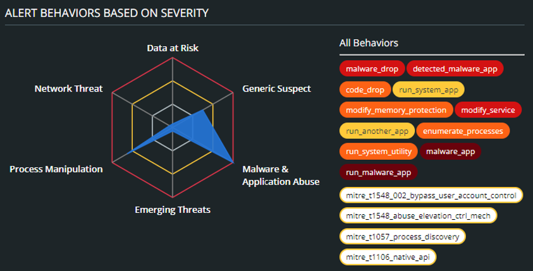This screenshot has height=271, width=533.
Task: Click the run_malware_app tag
Action: [x=379, y=172]
